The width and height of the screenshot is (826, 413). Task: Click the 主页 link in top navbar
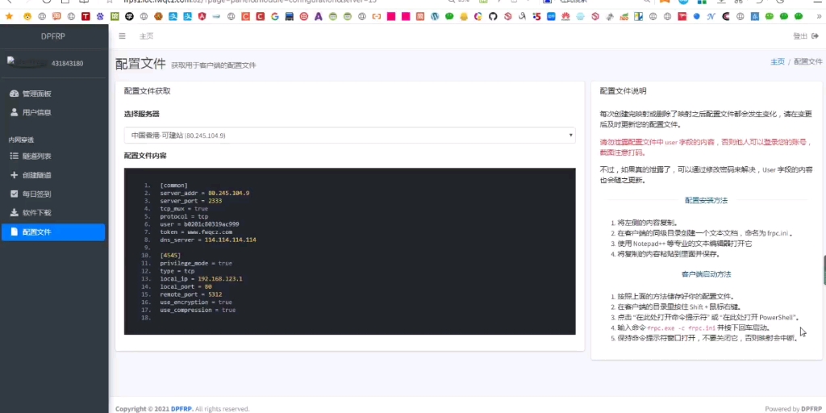pos(147,36)
